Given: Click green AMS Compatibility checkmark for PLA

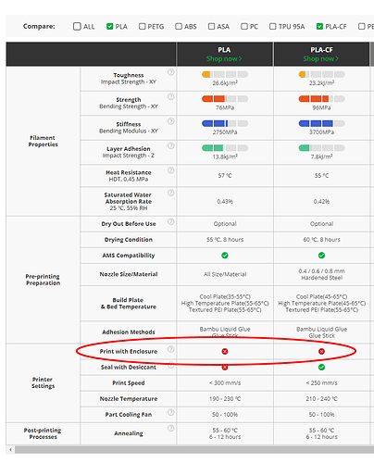Looking at the screenshot, I should 225,256.
